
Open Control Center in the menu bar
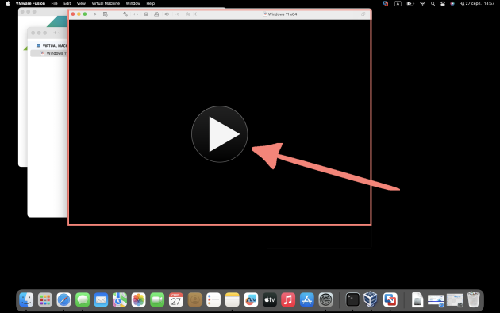[x=443, y=3]
